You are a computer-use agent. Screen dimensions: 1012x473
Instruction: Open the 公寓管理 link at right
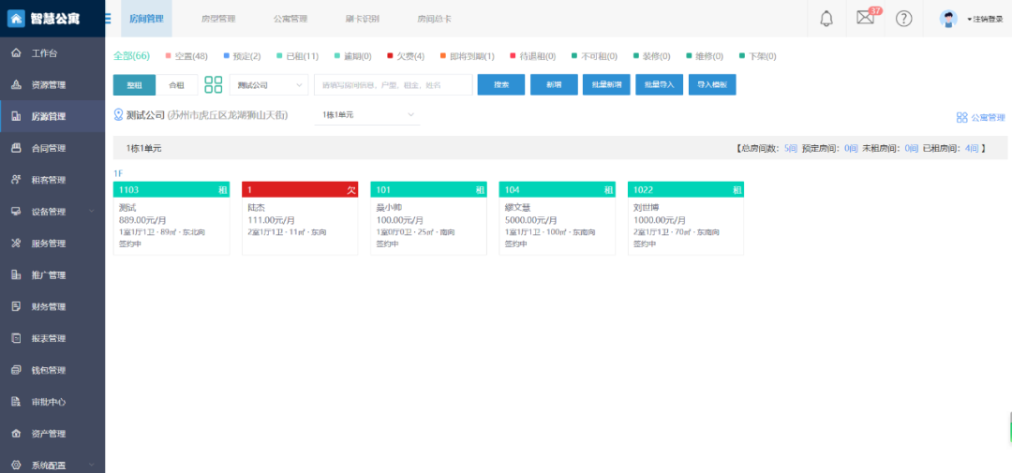click(x=980, y=117)
